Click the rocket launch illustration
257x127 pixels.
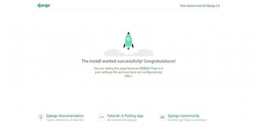pyautogui.click(x=128, y=44)
